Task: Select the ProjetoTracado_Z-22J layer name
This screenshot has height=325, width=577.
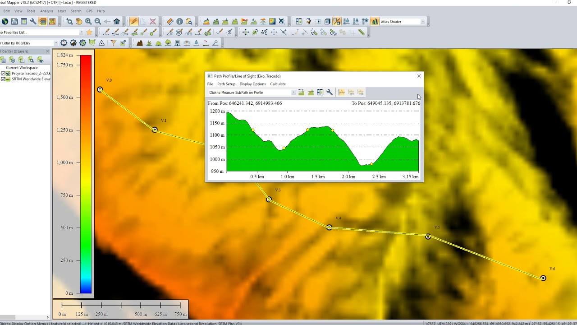Action: (31, 73)
